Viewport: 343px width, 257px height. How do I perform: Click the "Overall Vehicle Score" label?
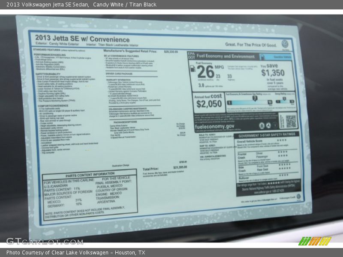click(250, 141)
